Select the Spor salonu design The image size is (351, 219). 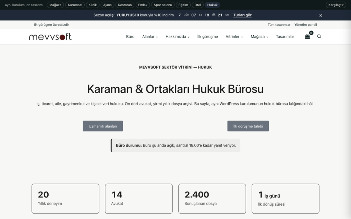[x=163, y=5]
